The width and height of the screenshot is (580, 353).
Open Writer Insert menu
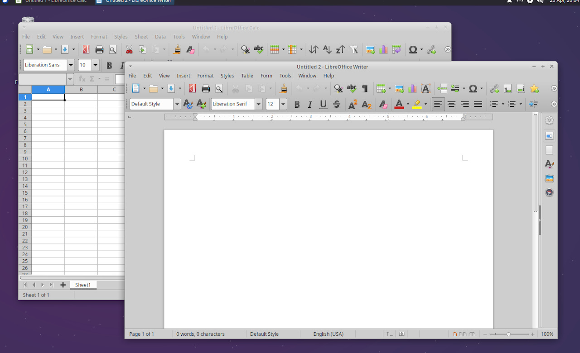[184, 76]
